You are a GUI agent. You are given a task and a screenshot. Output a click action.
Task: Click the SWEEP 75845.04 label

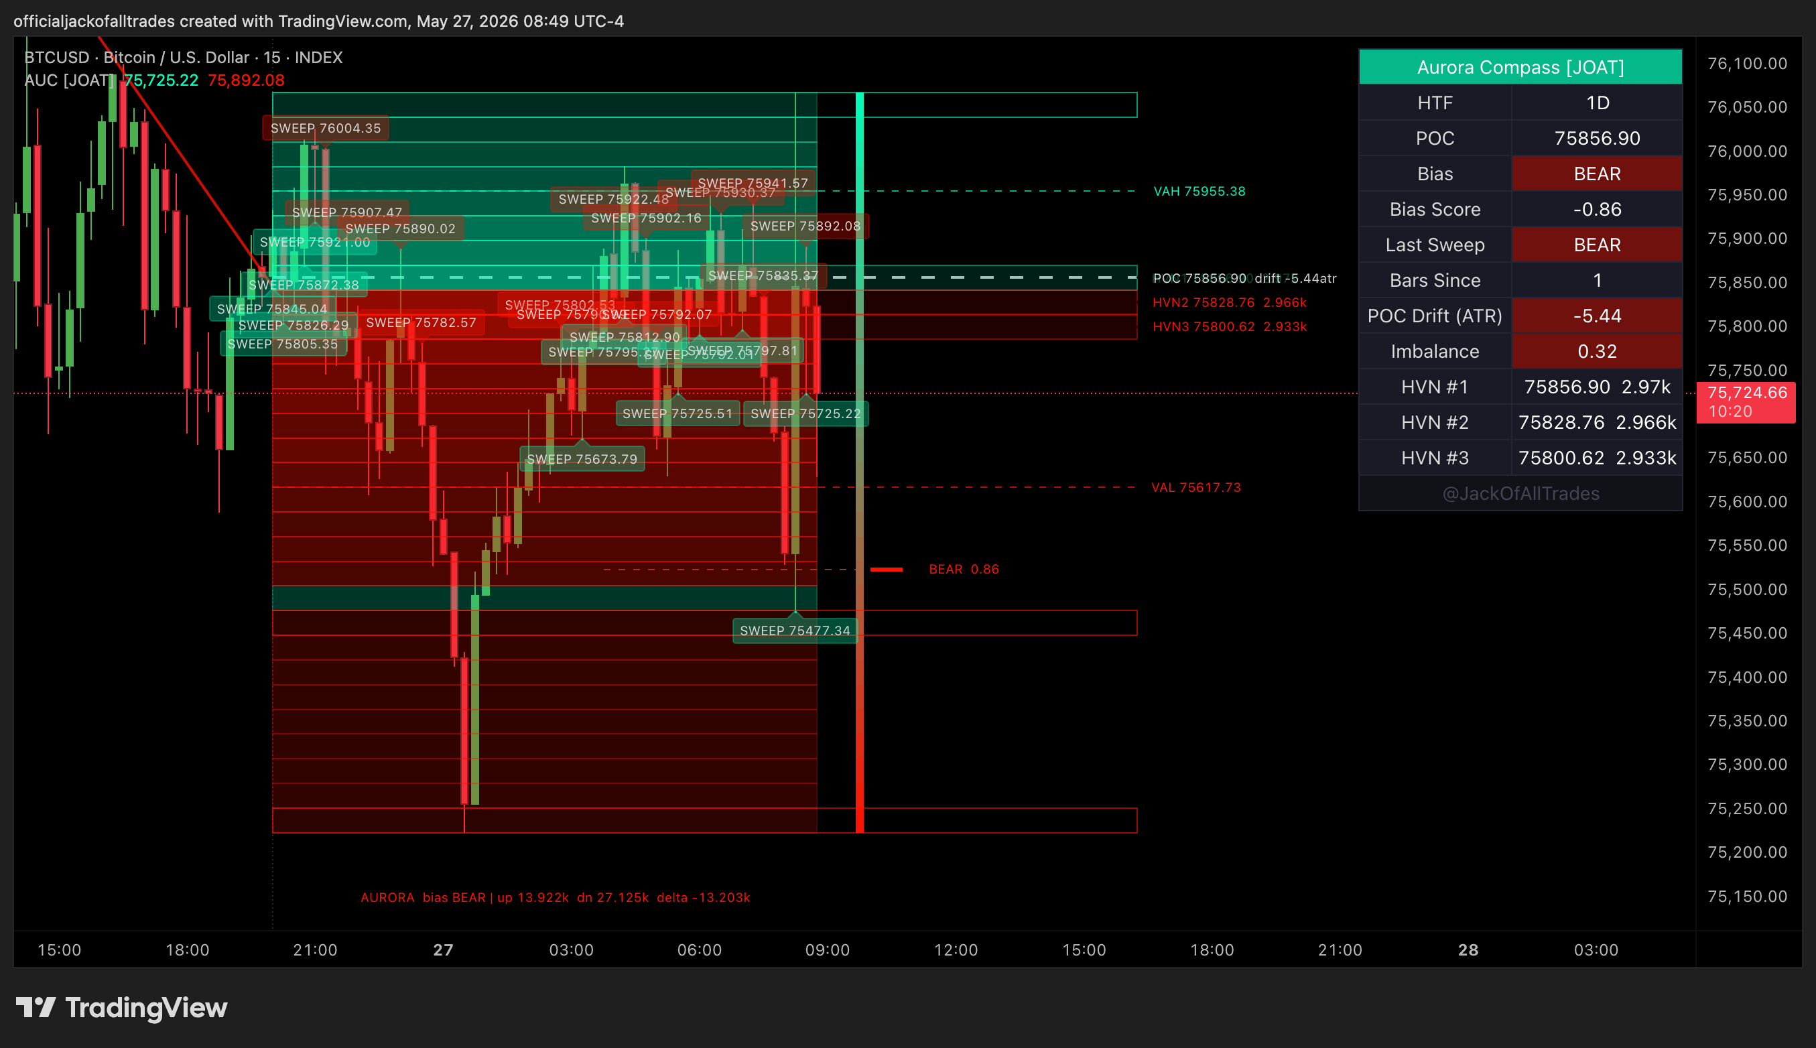[x=272, y=309]
